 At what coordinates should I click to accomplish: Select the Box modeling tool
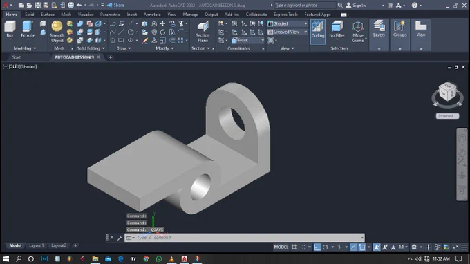pyautogui.click(x=10, y=29)
